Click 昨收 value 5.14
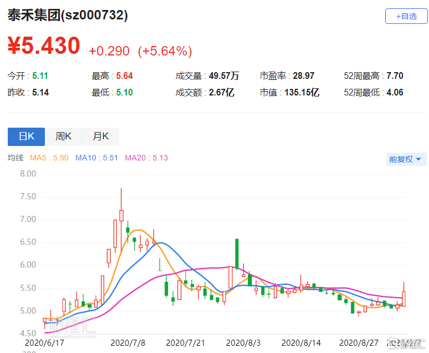This screenshot has height=353, width=429. 40,92
